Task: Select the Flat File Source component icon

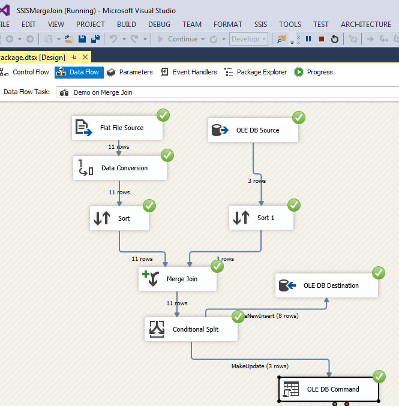Action: (83, 128)
